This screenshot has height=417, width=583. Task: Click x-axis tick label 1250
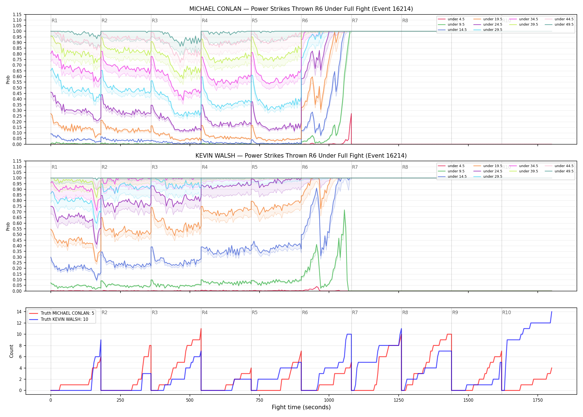(x=399, y=400)
